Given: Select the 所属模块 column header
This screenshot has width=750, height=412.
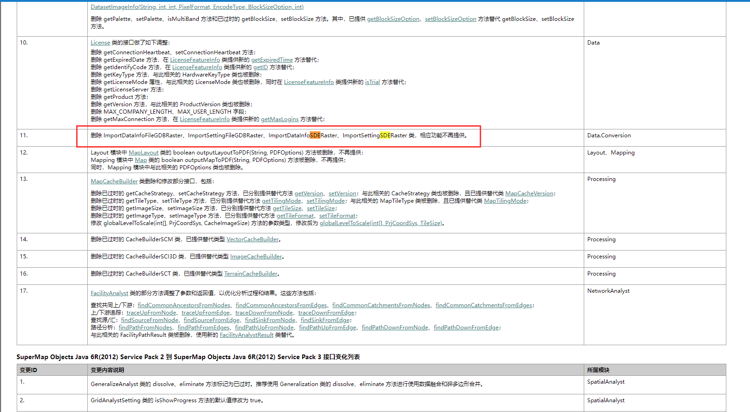Looking at the screenshot, I should coord(655,370).
